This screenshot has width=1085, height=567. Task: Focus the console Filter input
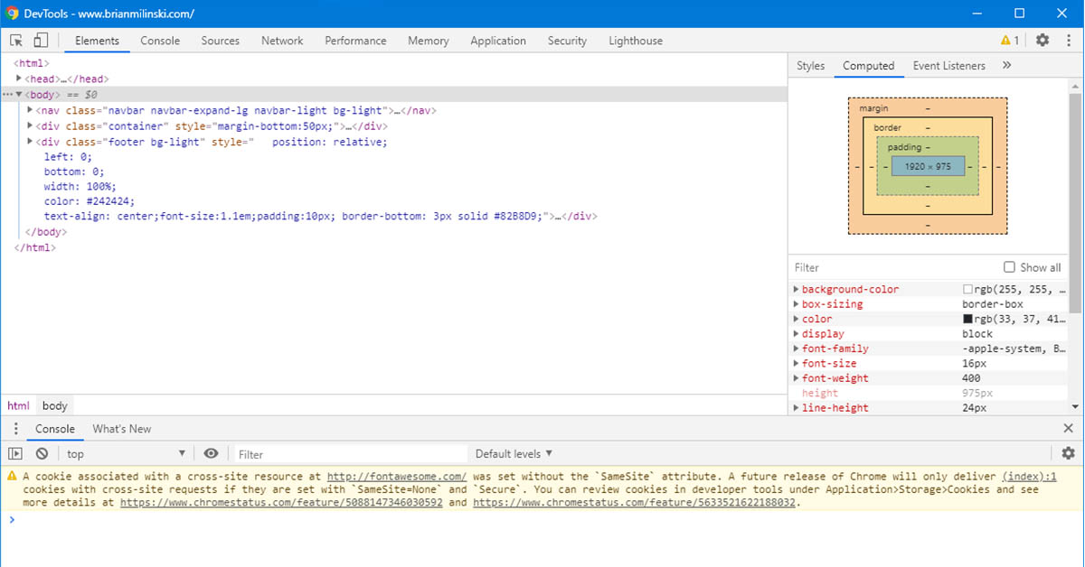coord(351,454)
